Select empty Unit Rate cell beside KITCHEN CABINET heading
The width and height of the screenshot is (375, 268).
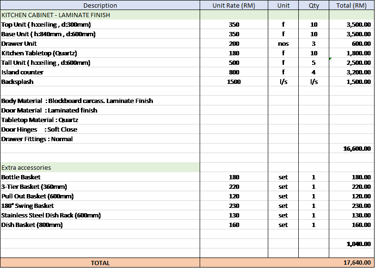click(x=233, y=15)
